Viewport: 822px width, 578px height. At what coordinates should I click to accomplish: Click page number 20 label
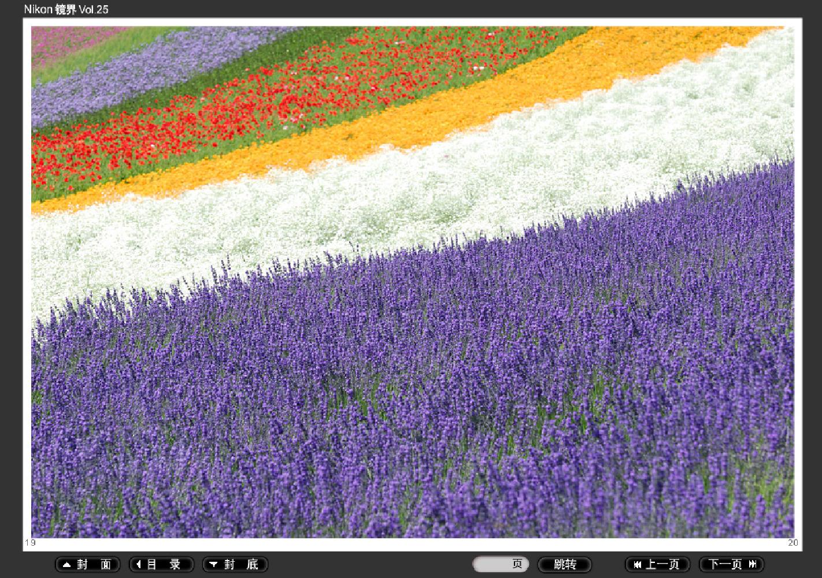click(x=793, y=543)
